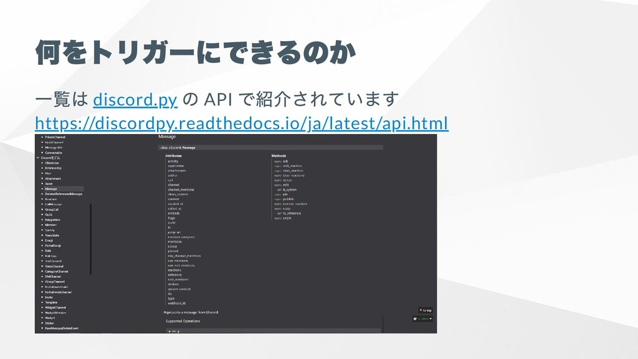Viewport: 638px width, 359px height.
Task: Click the slide title 何をトリガーにできるのか
Action: pyautogui.click(x=196, y=52)
